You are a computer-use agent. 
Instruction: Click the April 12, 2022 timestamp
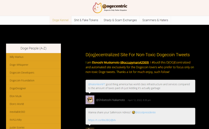coord(140,100)
